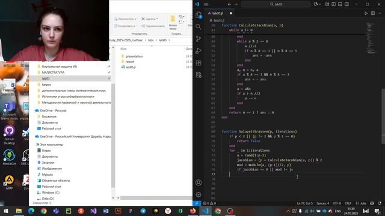Open Windows Start menu
The height and width of the screenshot is (216, 385).
[x=6, y=211]
